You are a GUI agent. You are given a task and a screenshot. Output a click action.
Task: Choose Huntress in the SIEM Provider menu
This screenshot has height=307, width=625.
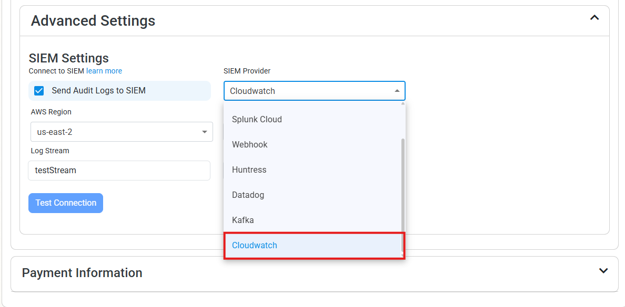pyautogui.click(x=249, y=170)
